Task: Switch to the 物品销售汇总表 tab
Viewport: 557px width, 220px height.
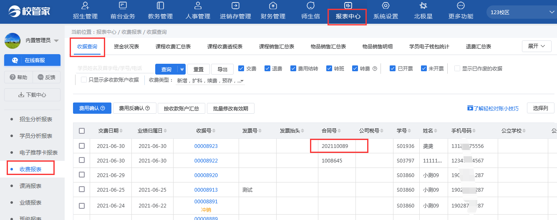Action: (x=328, y=47)
